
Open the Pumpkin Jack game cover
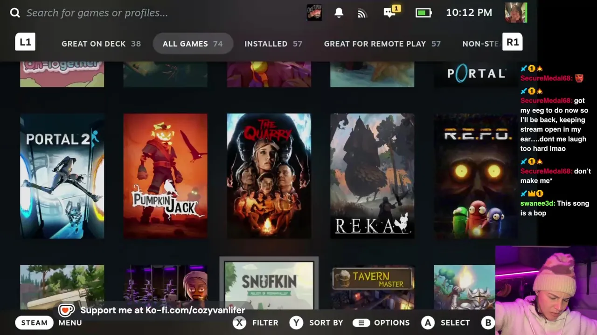[x=166, y=176]
